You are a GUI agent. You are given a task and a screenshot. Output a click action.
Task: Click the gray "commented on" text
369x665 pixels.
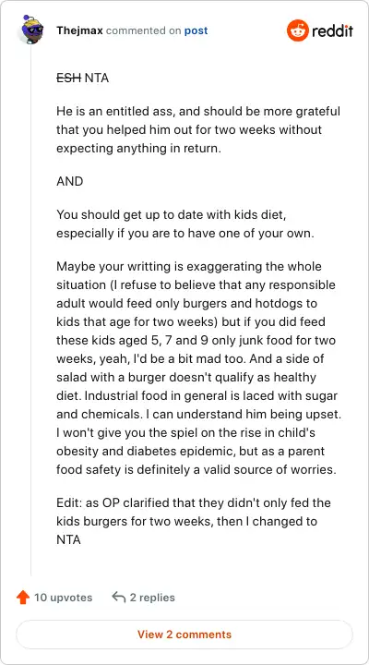pyautogui.click(x=143, y=31)
